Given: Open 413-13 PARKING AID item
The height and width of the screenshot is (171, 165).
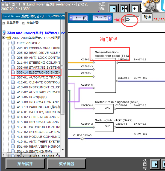Looking at the screenshot, I should click(39, 107).
